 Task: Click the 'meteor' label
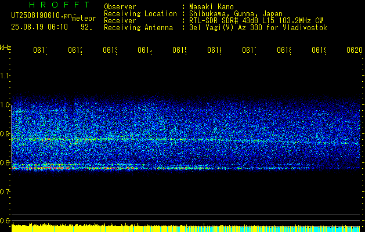coord(84,19)
